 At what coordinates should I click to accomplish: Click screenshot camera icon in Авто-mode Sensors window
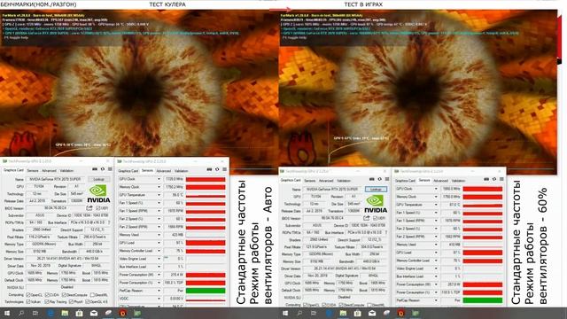tap(209, 169)
